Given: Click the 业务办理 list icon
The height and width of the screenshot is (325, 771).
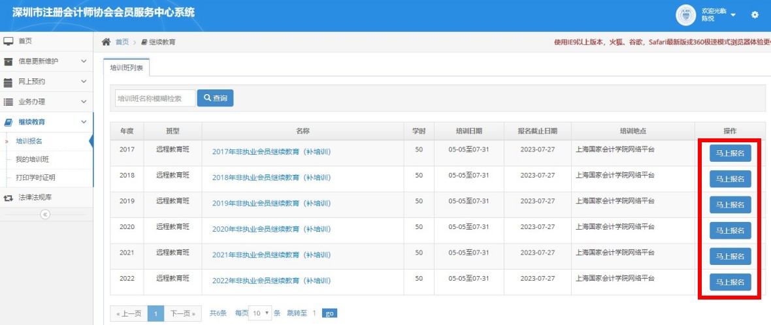Looking at the screenshot, I should coord(8,102).
